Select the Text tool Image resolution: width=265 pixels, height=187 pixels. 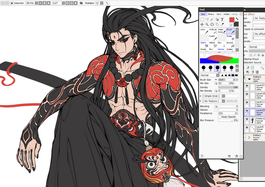coord(222,19)
